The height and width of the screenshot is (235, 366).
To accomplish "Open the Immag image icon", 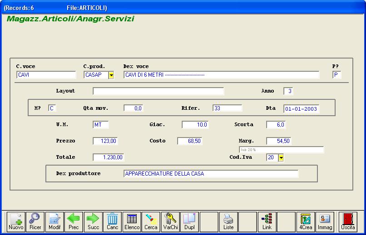I will (325, 222).
